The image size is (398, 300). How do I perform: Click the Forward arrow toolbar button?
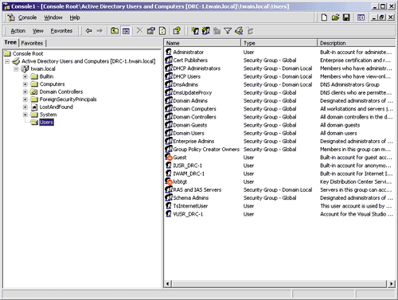[x=99, y=31]
